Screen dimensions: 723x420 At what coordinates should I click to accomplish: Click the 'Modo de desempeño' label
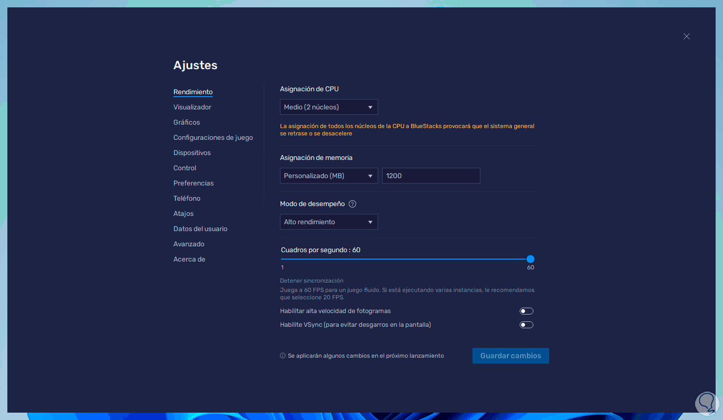(x=312, y=204)
